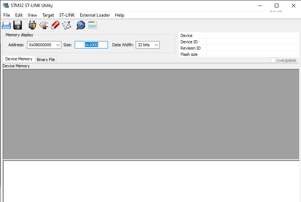Click the gray memory grid area
The width and height of the screenshot is (301, 202).
click(x=151, y=114)
